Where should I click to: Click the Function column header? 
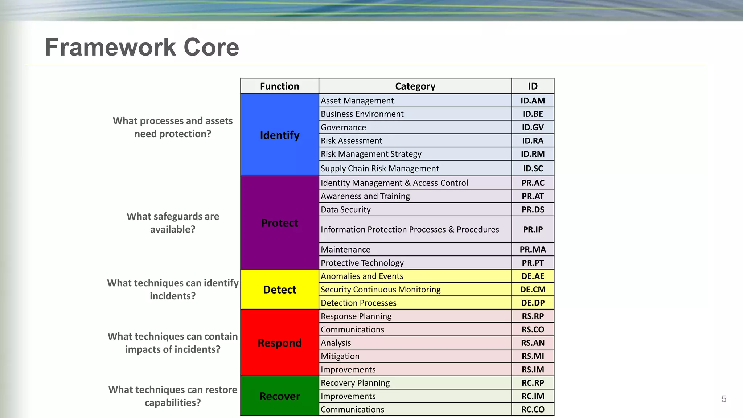(280, 86)
